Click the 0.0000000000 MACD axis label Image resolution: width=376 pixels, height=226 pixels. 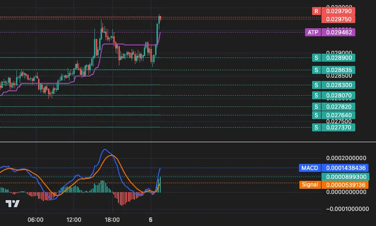pos(346,192)
